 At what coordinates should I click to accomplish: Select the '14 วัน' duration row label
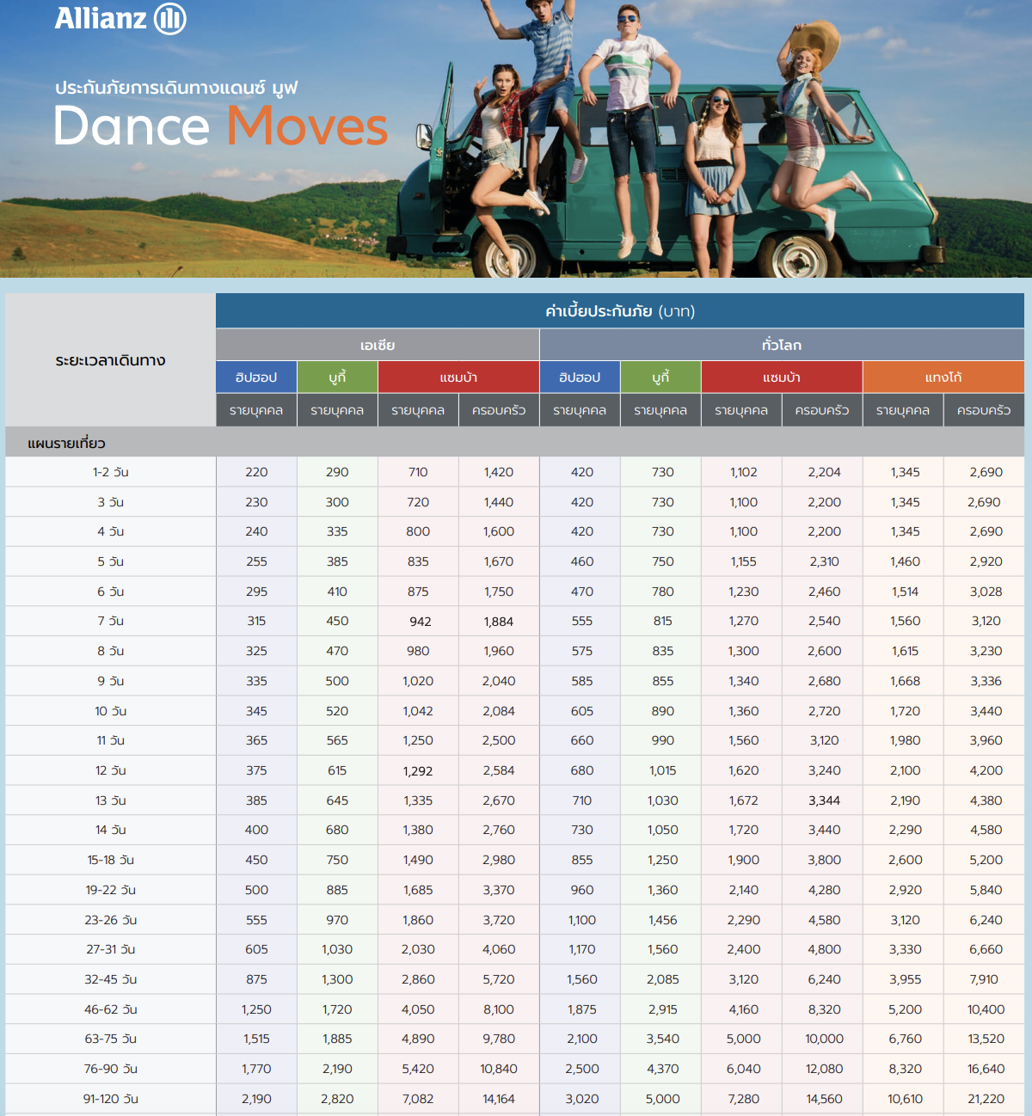111,830
